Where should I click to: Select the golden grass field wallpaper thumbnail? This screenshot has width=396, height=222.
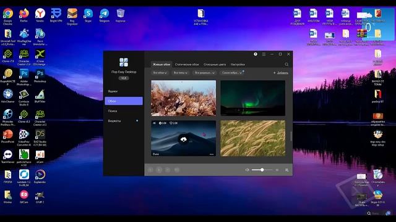(253, 138)
